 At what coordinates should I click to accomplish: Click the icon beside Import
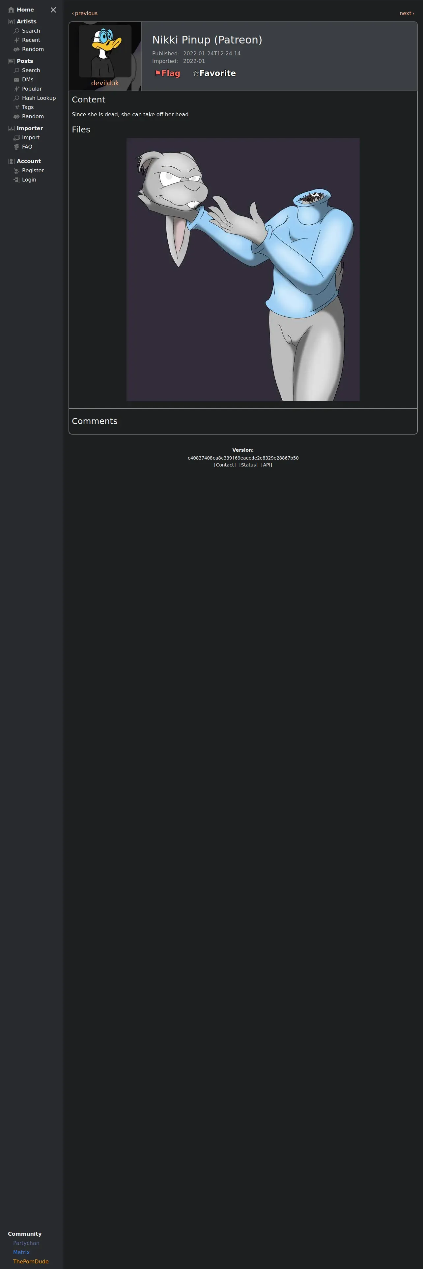[x=16, y=138]
